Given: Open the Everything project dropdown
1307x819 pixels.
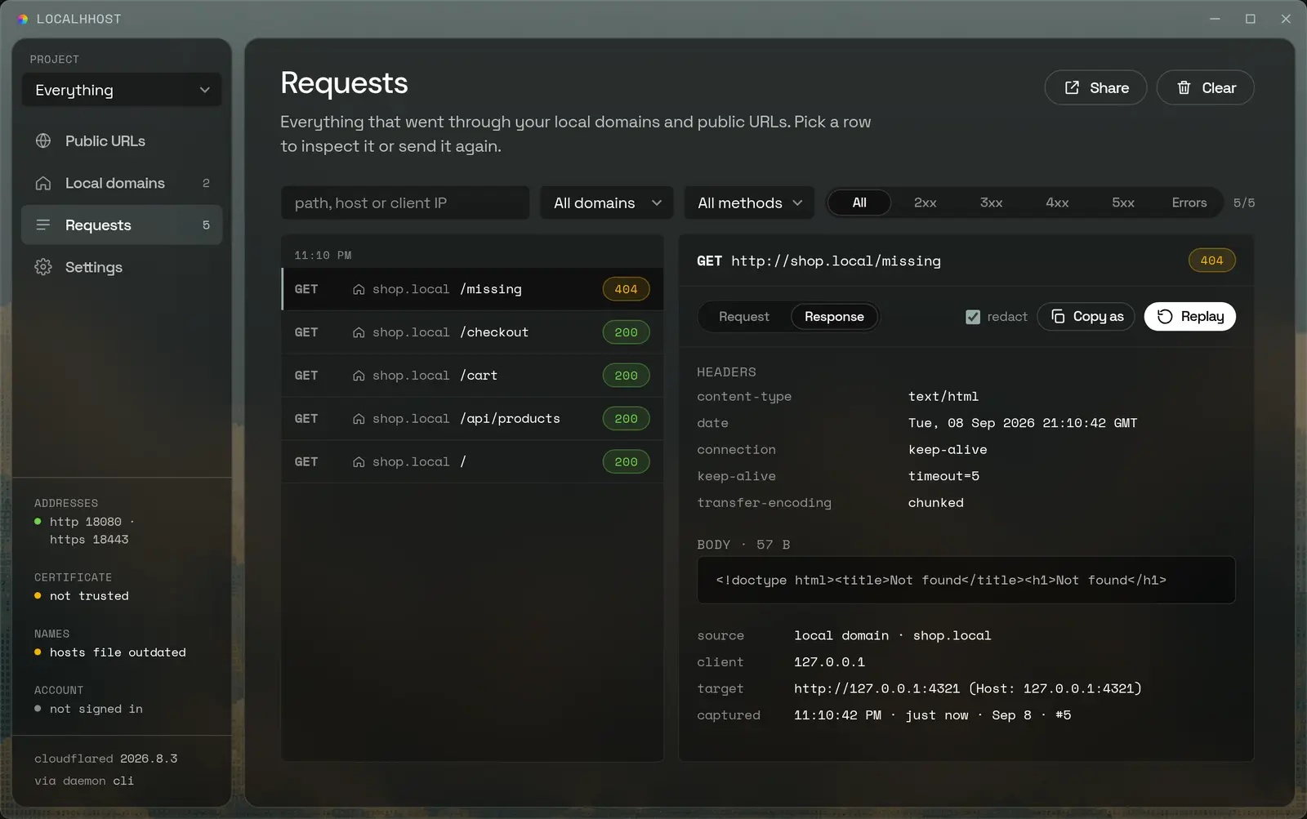Looking at the screenshot, I should pos(122,90).
